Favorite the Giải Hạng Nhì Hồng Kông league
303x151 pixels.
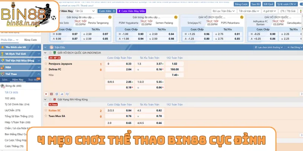tap(50, 99)
